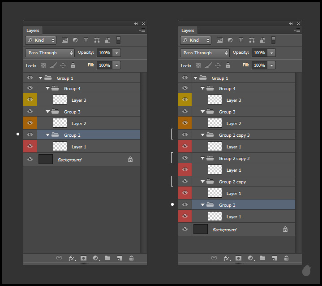Click Background layer thumbnail in right panel

[201, 230]
